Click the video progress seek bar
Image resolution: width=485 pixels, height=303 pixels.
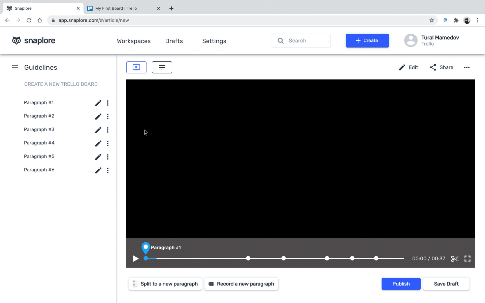[202, 259]
